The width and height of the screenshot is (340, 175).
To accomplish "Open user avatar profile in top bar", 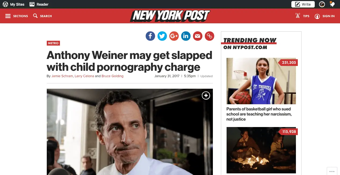I will point(322,4).
